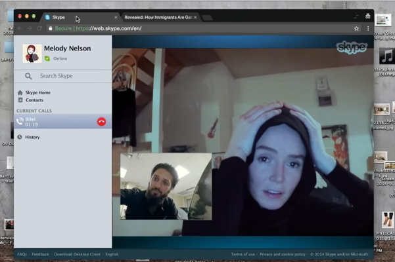Open Chrome's three-dot menu
This screenshot has height=262, width=395.
pos(368,28)
